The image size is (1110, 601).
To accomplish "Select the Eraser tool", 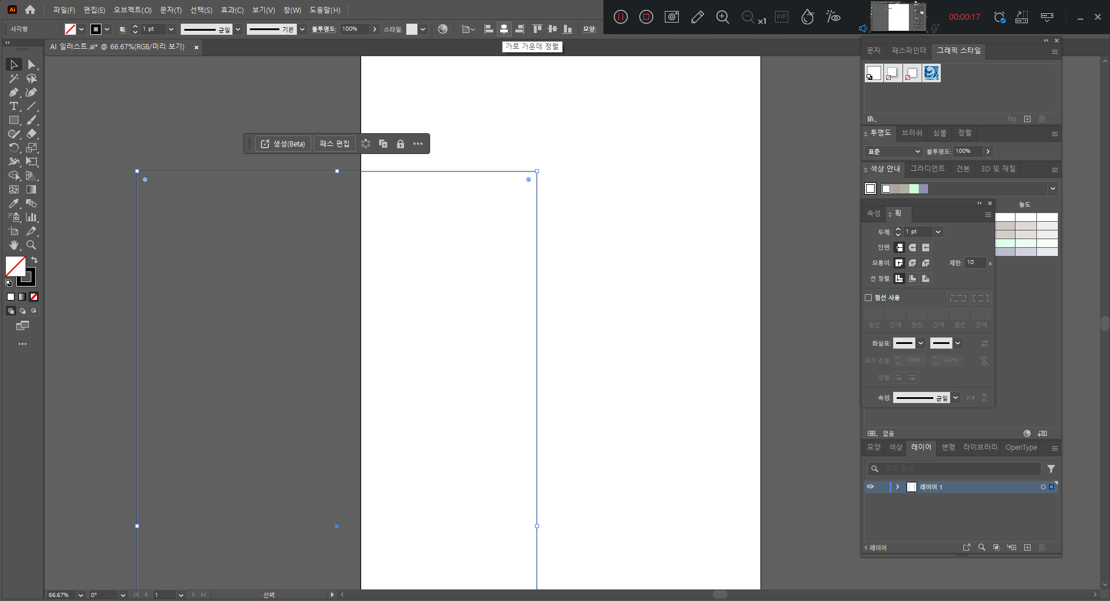I will tap(32, 134).
